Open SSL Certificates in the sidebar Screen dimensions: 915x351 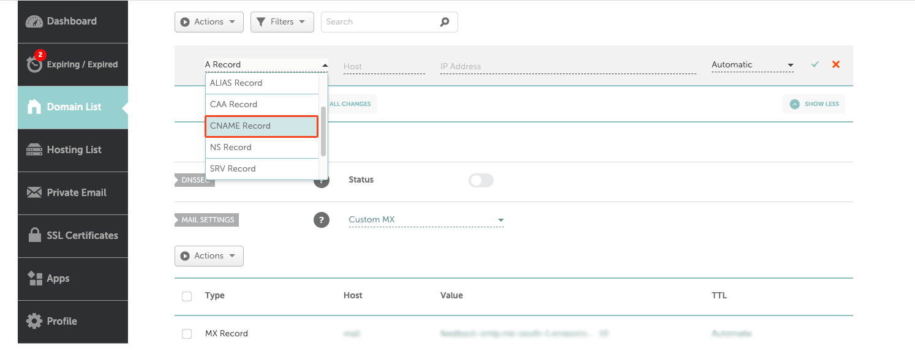click(x=73, y=236)
